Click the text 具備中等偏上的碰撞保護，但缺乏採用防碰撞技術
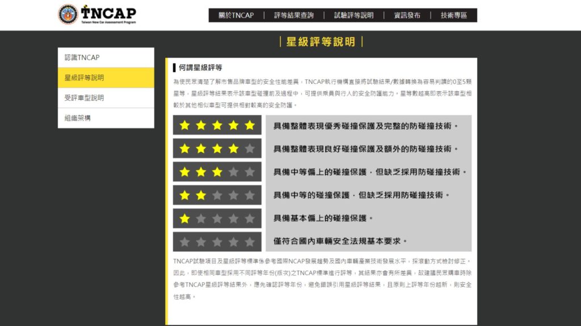 pyautogui.click(x=370, y=172)
